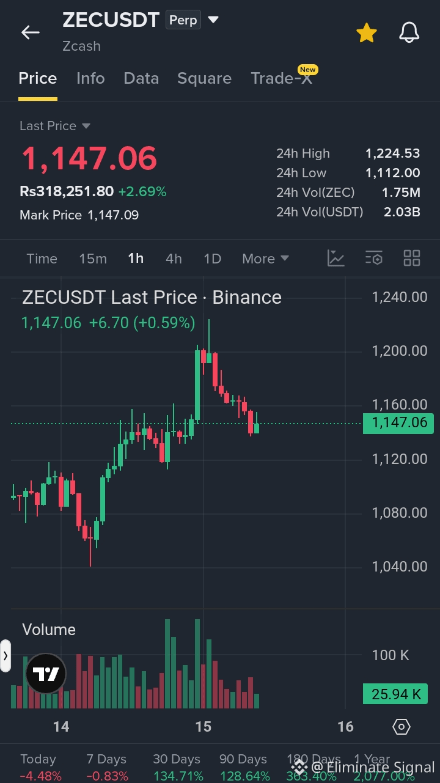440x783 pixels.
Task: Open chart settings list-gear icon
Action: (x=374, y=258)
